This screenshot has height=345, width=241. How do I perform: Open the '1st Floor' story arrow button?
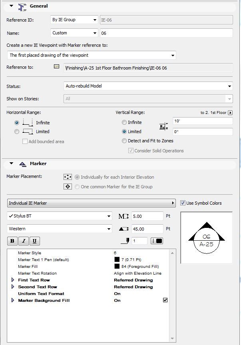230,113
